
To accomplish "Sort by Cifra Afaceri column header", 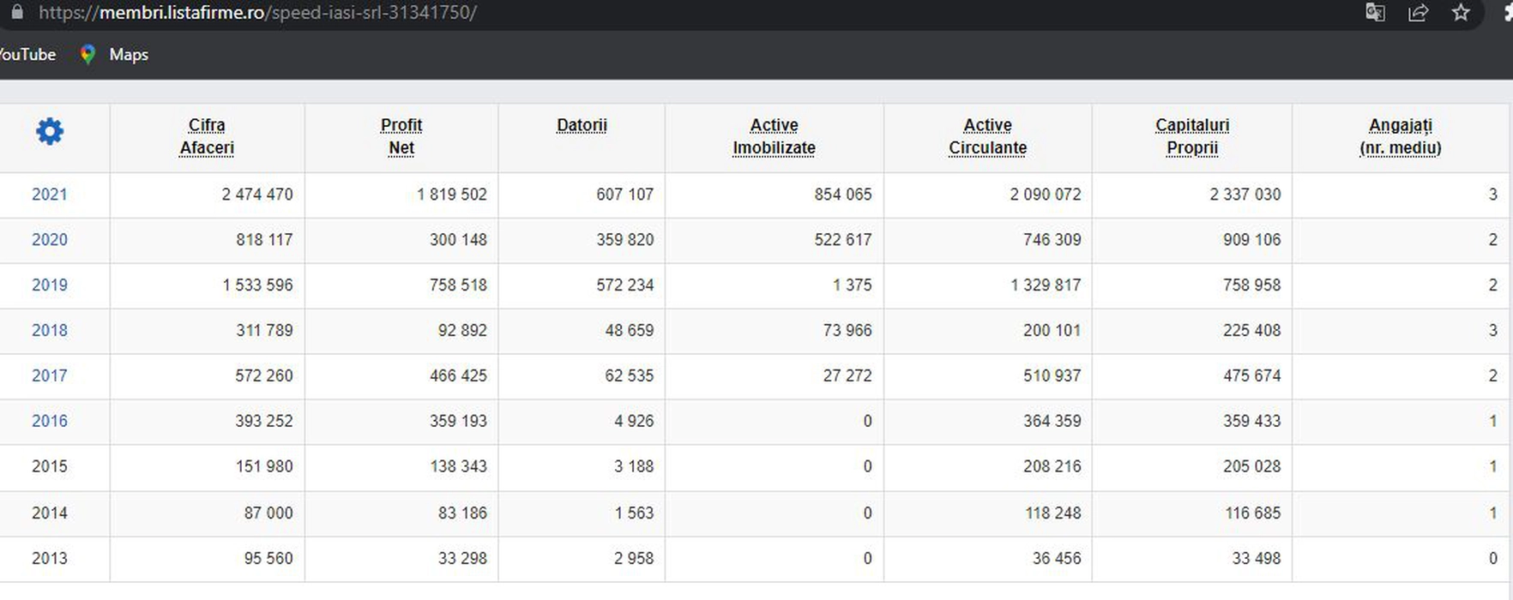I will tap(207, 136).
